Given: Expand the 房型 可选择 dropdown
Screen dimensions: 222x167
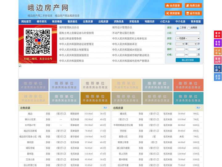Looking at the screenshot, I should pos(188,38).
